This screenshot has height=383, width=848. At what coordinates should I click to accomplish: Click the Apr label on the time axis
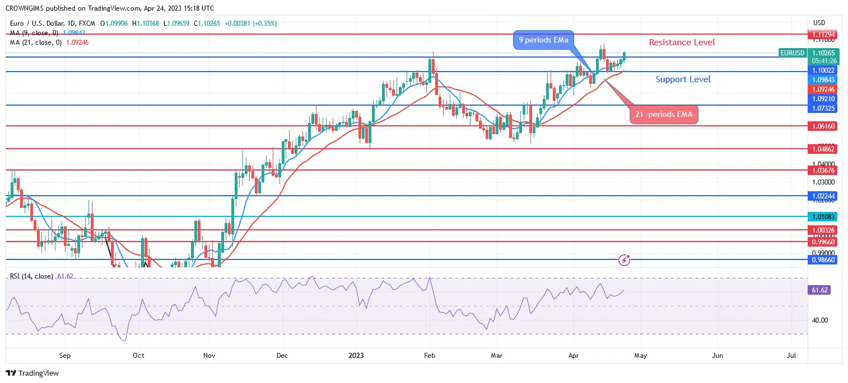click(x=574, y=355)
